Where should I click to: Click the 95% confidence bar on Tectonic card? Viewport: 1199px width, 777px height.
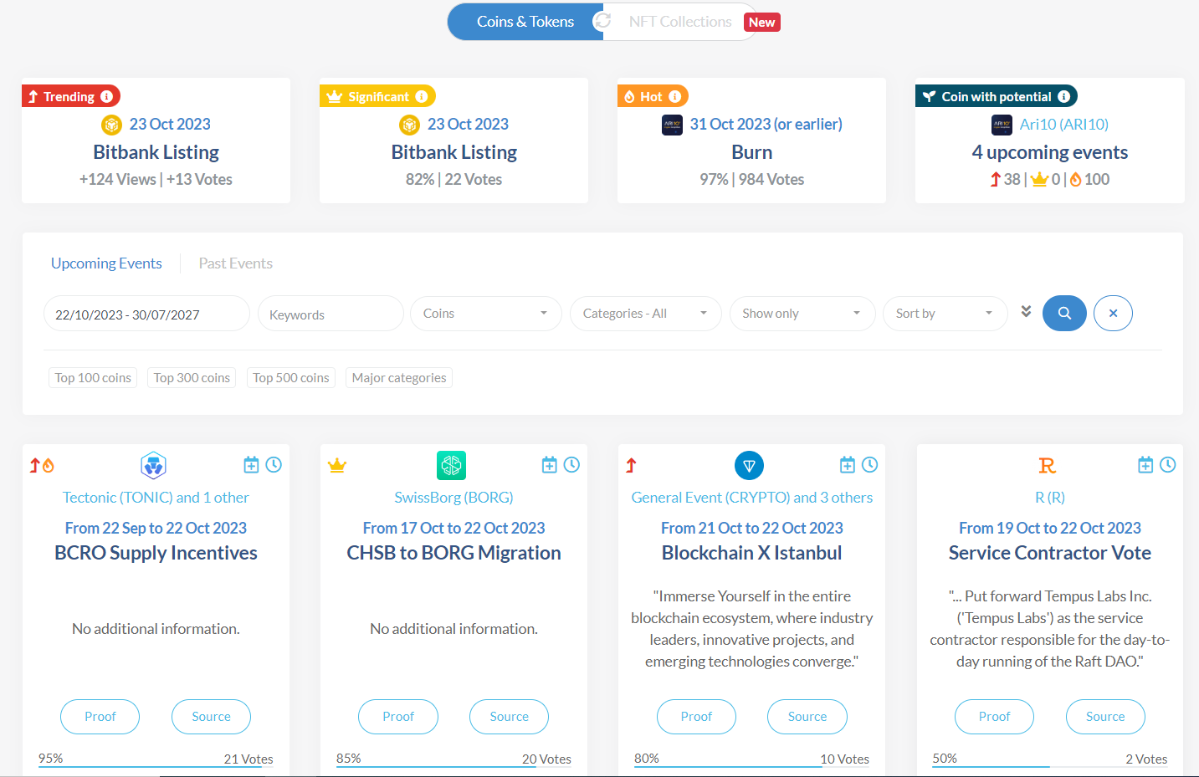[x=156, y=766]
